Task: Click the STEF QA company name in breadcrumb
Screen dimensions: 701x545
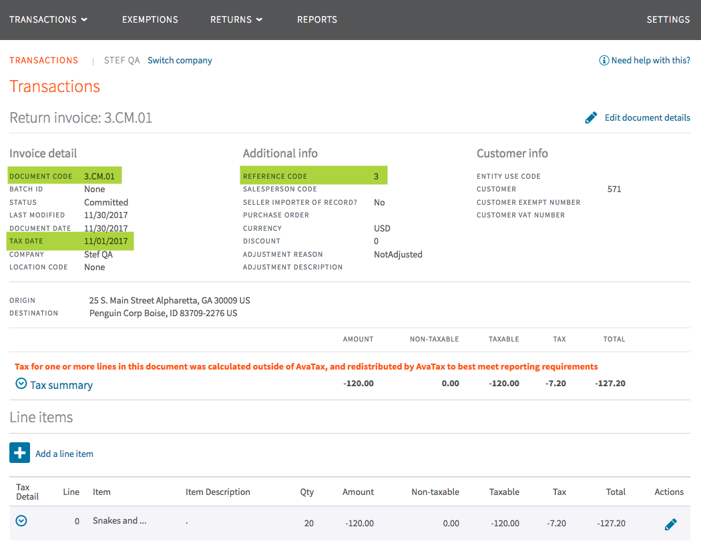Action: 122,60
